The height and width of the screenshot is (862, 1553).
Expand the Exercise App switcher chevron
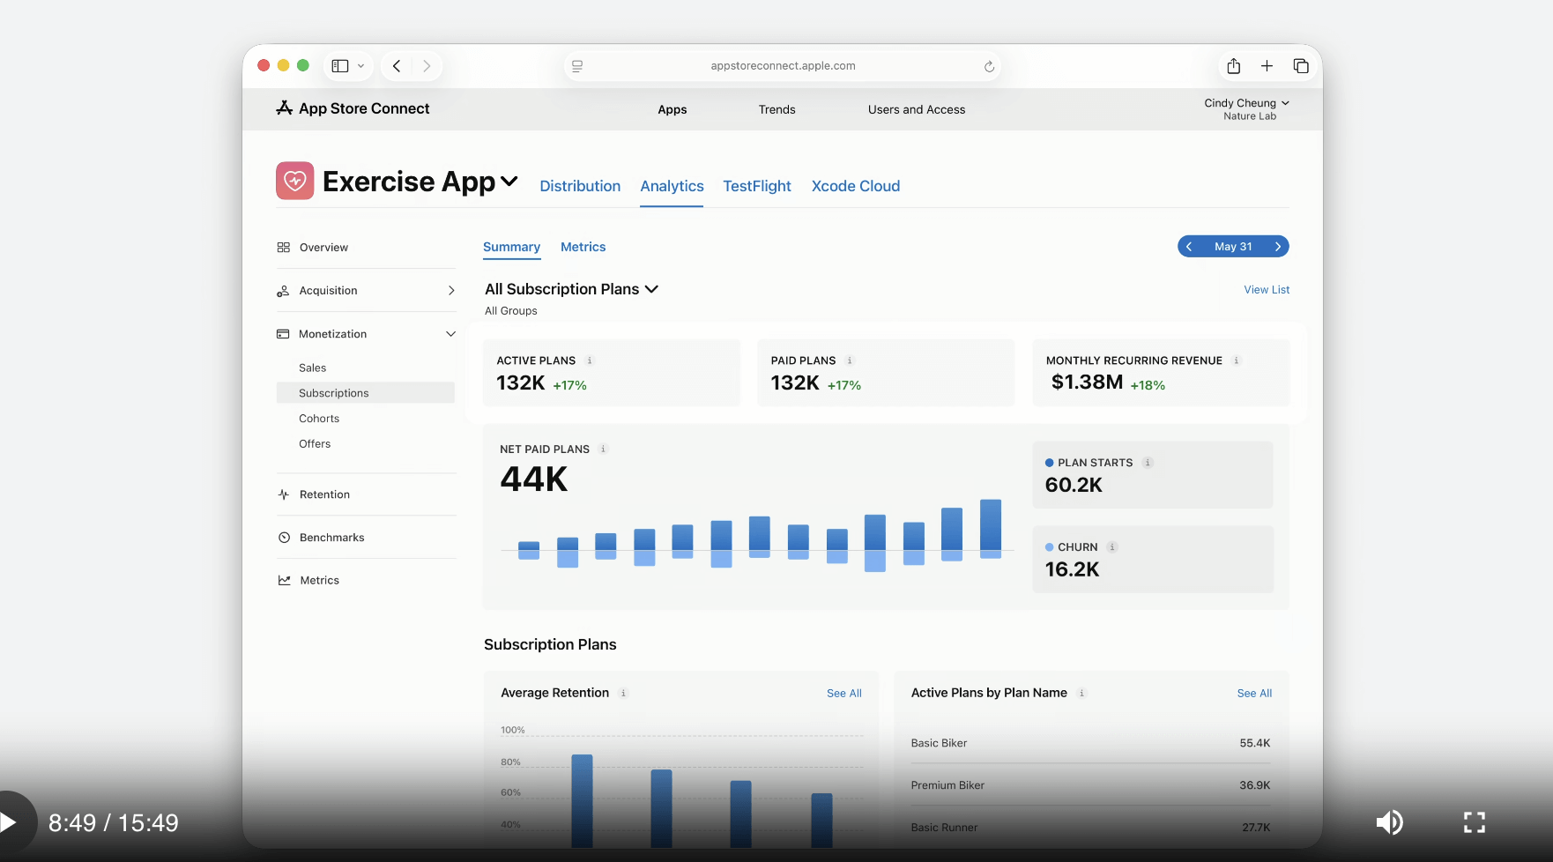coord(509,182)
